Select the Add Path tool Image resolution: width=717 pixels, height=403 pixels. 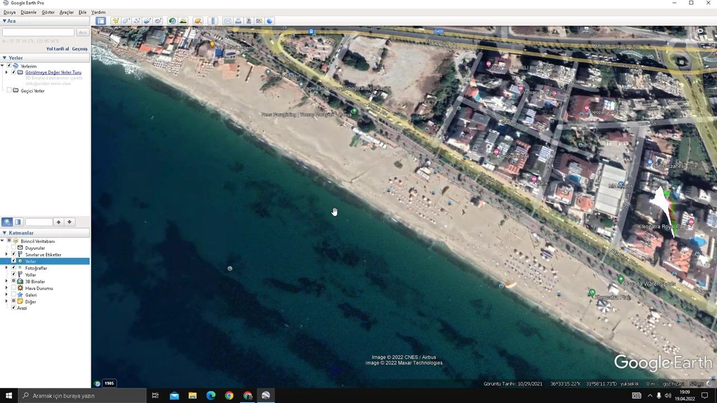pyautogui.click(x=137, y=21)
